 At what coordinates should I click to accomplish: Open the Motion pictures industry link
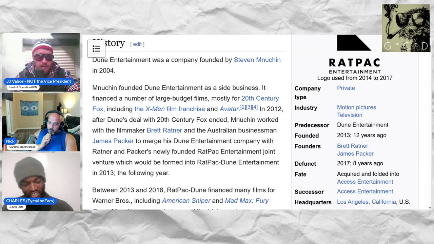tap(356, 107)
